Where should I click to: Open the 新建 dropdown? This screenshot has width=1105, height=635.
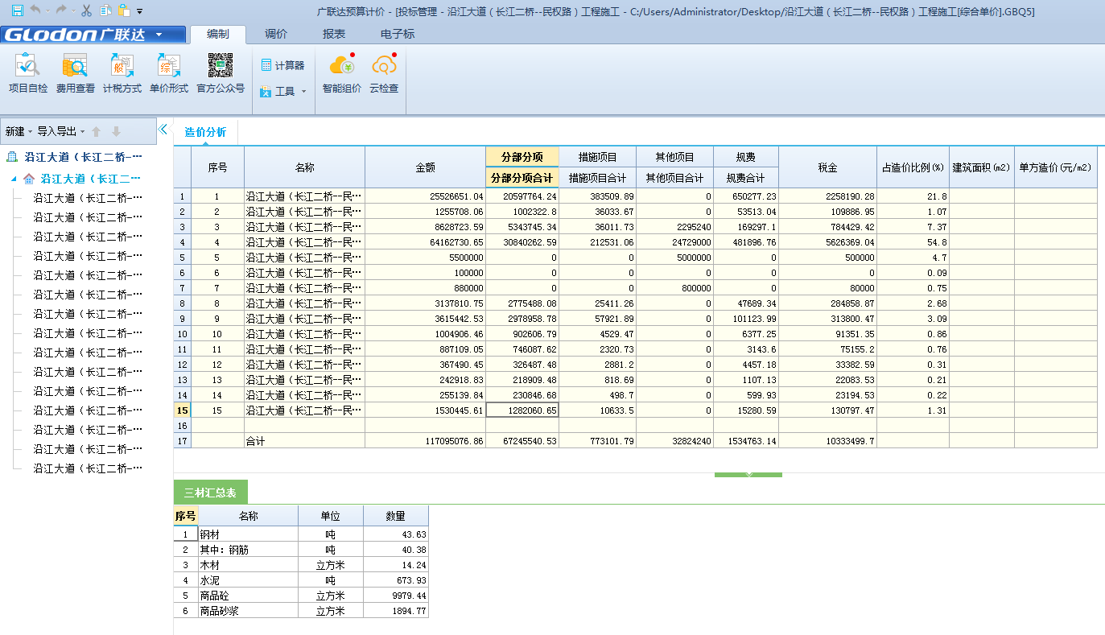[19, 131]
